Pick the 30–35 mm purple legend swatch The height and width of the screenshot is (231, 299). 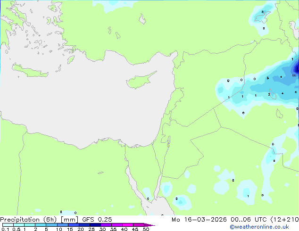coord(106,225)
